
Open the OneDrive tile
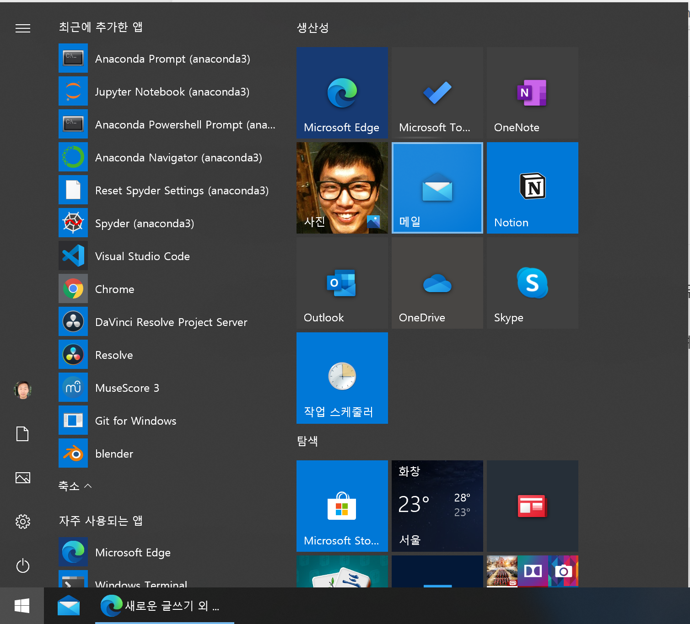pos(437,283)
